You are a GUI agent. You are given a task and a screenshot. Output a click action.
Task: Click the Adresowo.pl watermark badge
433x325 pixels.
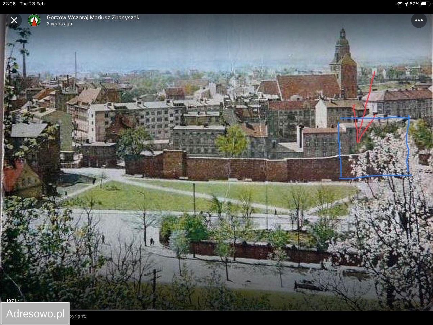coord(35,313)
